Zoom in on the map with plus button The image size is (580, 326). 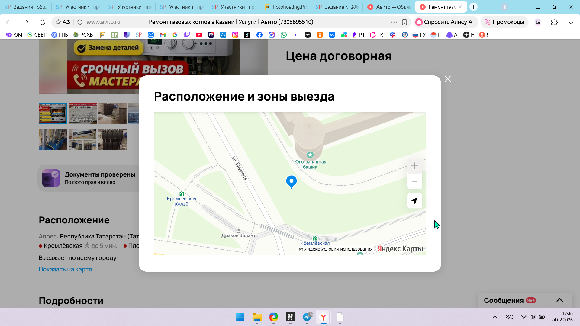414,166
